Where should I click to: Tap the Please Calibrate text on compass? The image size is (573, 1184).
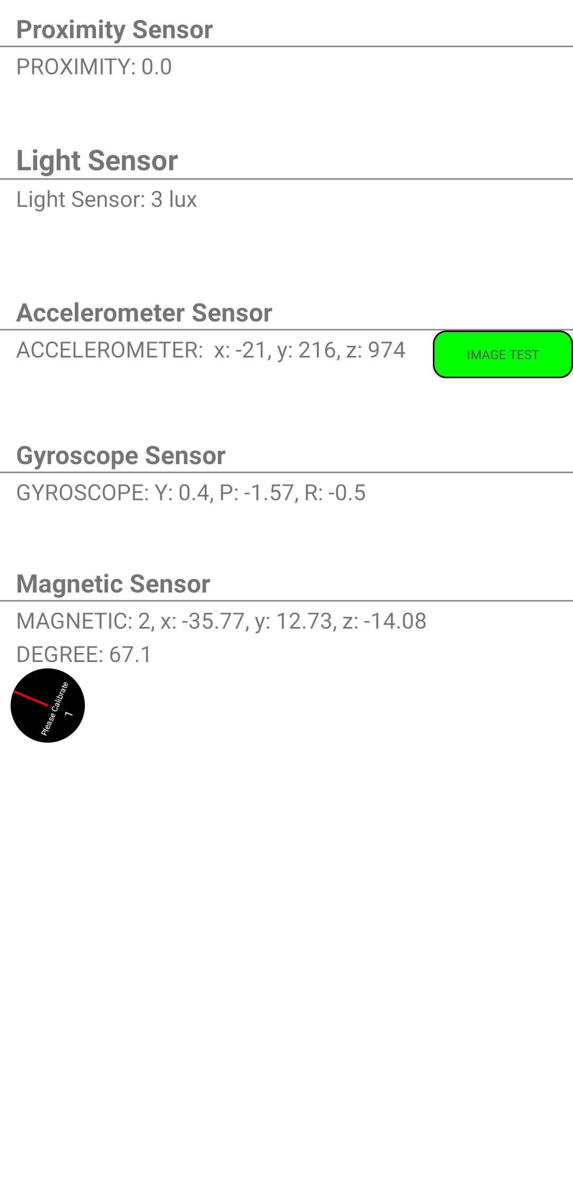[x=55, y=709]
